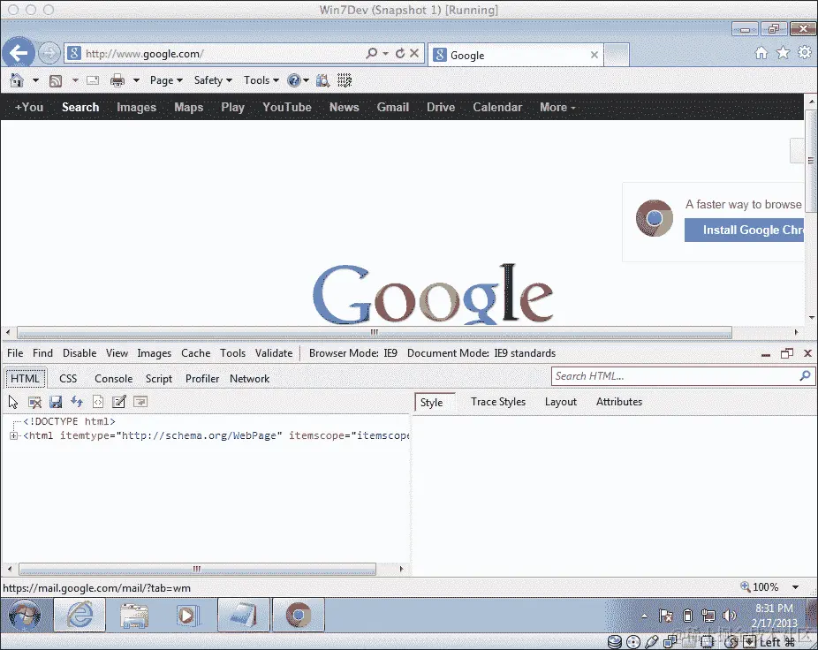
Task: Click the IE forward arrow button
Action: click(49, 53)
